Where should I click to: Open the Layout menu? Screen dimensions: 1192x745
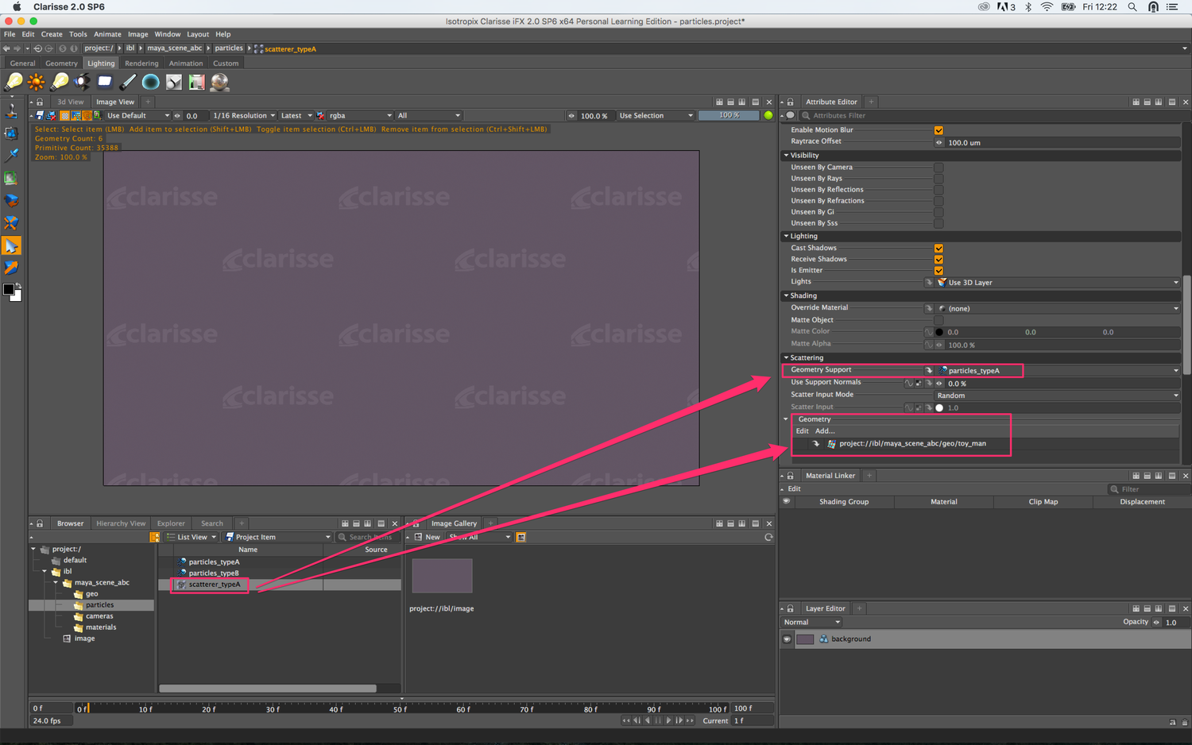click(198, 34)
